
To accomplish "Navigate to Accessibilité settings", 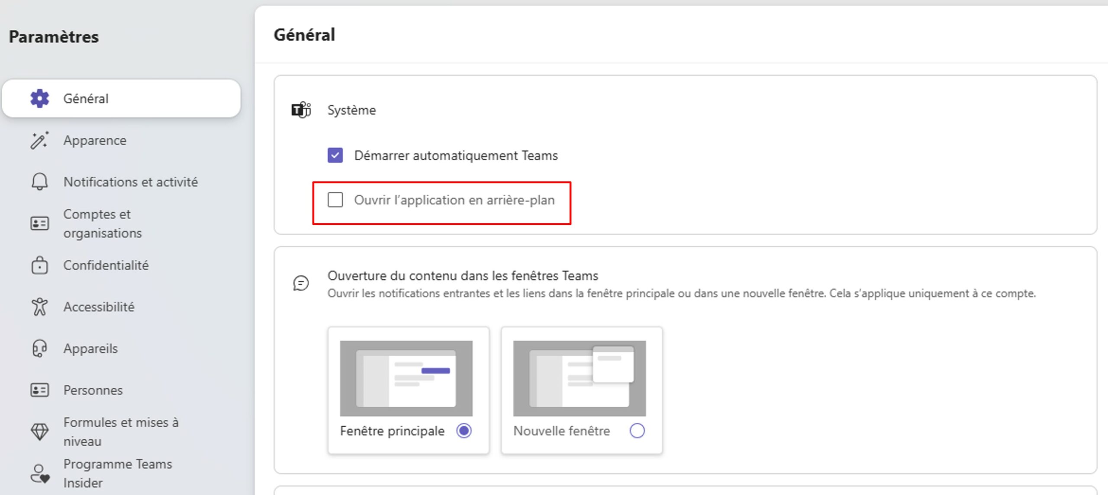I will [121, 307].
